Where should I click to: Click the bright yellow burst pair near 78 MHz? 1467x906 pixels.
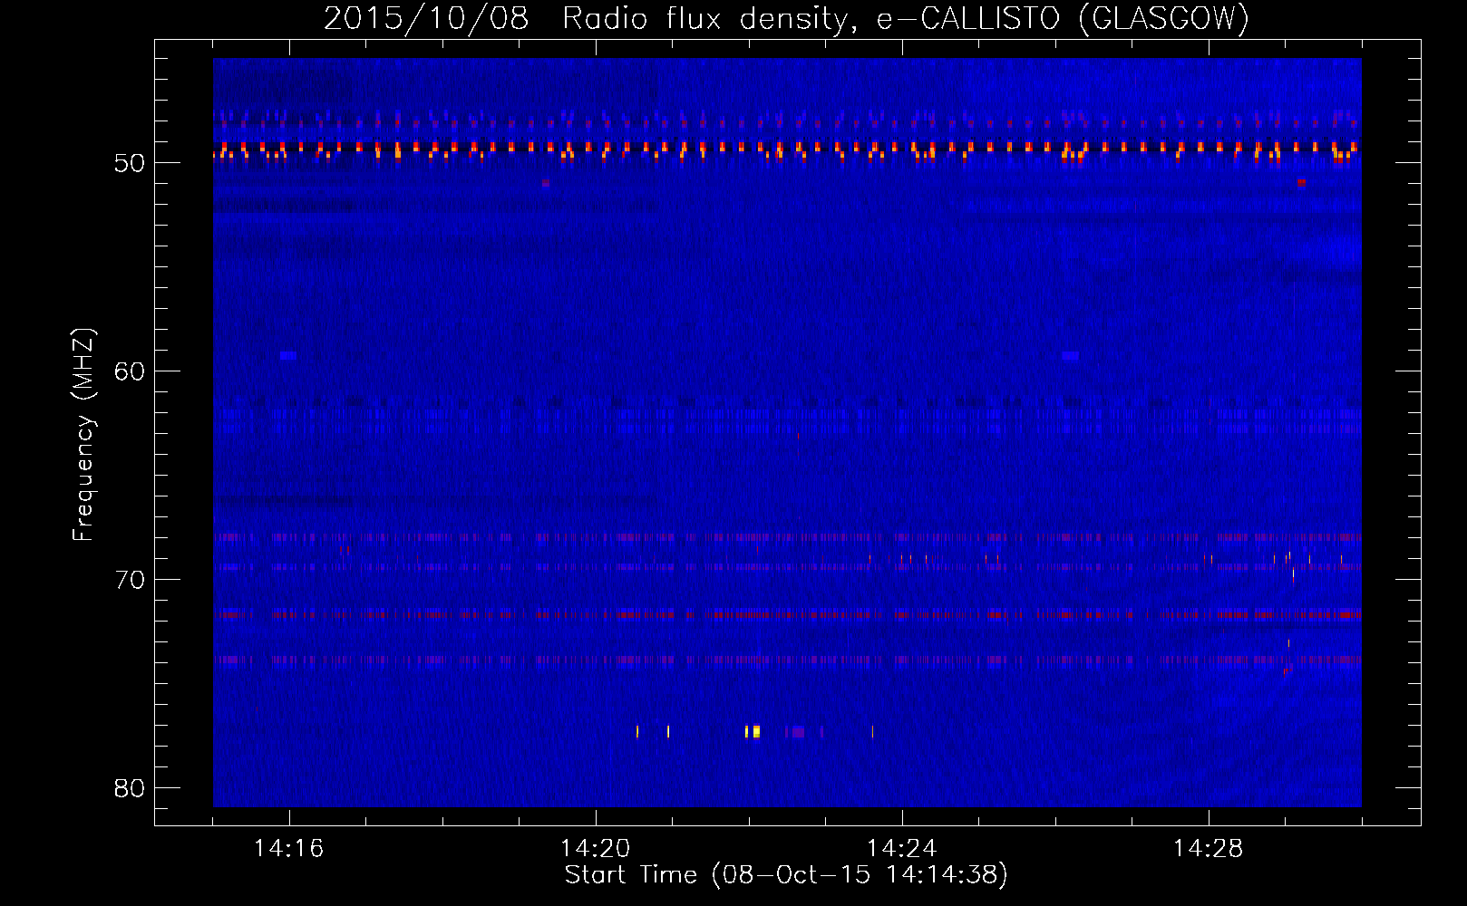point(753,731)
